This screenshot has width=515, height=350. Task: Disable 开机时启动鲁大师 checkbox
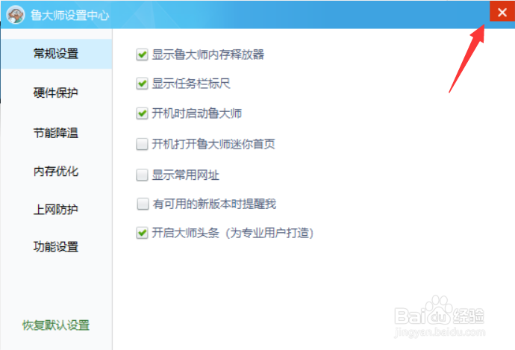(143, 113)
